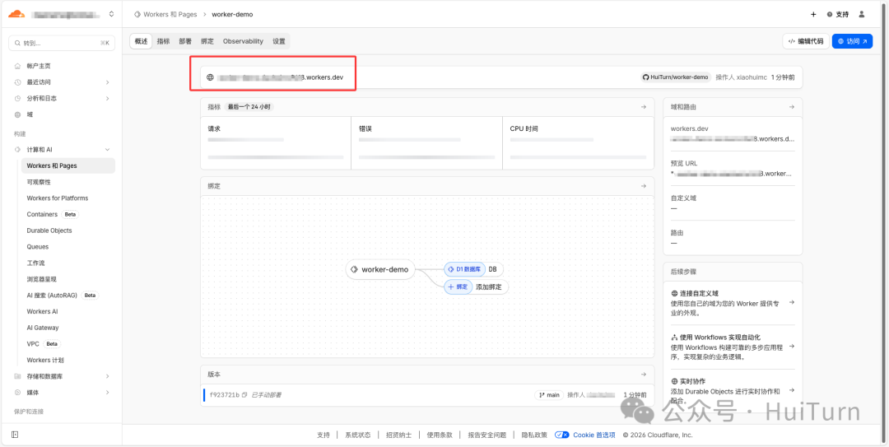This screenshot has height=447, width=889.
Task: Open 版本 card with its arrow
Action: tap(643, 375)
